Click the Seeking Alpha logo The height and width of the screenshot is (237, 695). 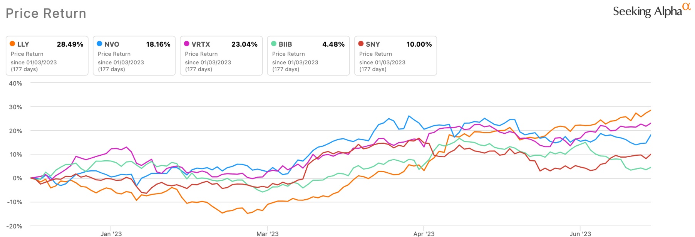651,11
